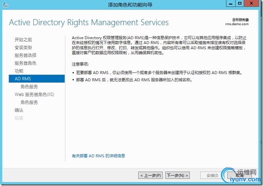The height and width of the screenshot is (186, 263).
Task: Click the 下一步(N) button
Action: point(178,175)
